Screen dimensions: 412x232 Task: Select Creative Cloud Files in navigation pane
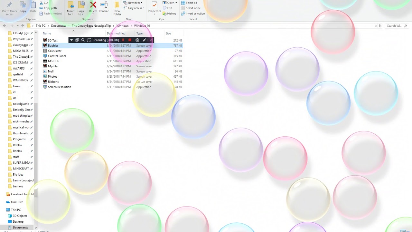(x=19, y=194)
